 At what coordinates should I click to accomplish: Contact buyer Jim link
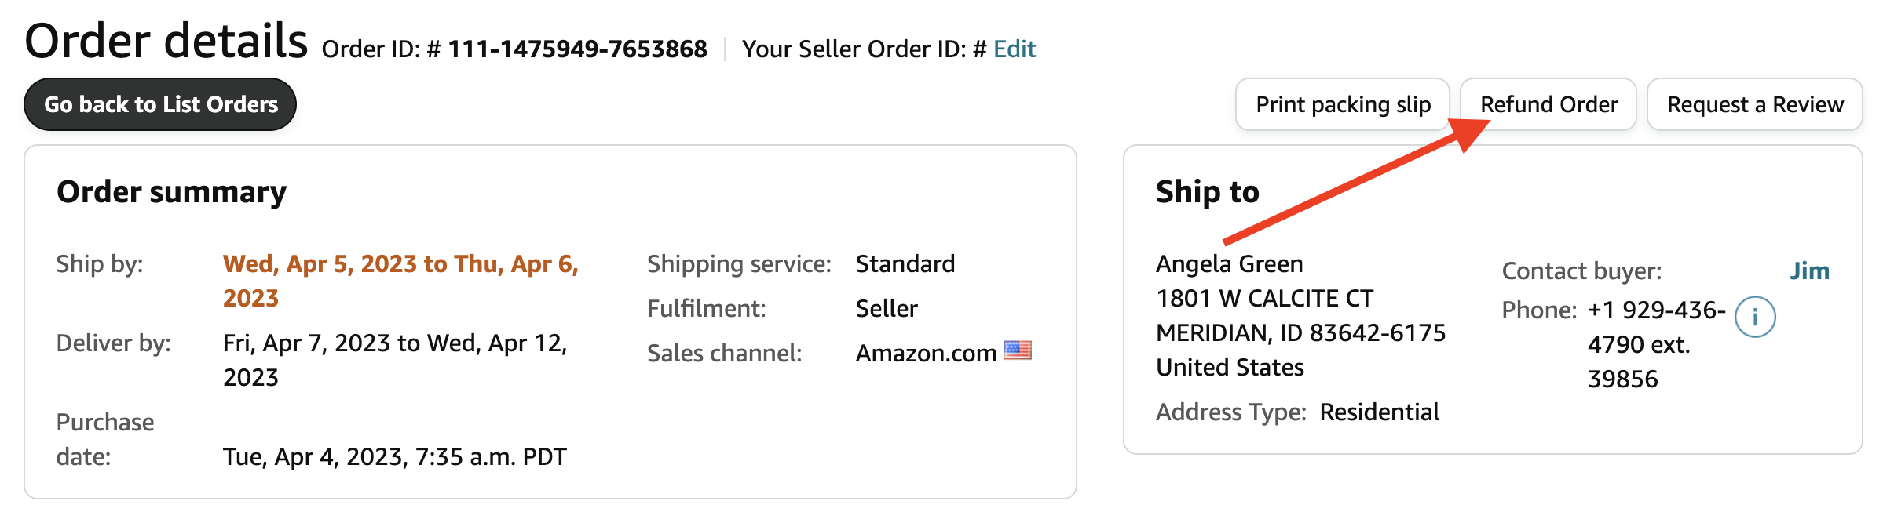[x=1809, y=270]
